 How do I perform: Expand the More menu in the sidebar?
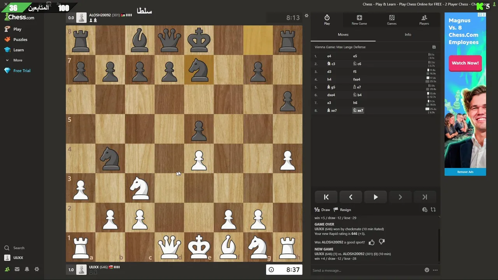click(14, 60)
